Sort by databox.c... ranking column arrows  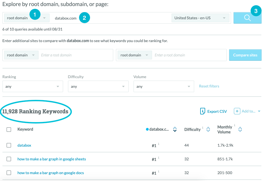click(x=175, y=129)
